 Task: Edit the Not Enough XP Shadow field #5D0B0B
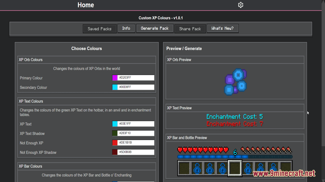tap(136, 152)
